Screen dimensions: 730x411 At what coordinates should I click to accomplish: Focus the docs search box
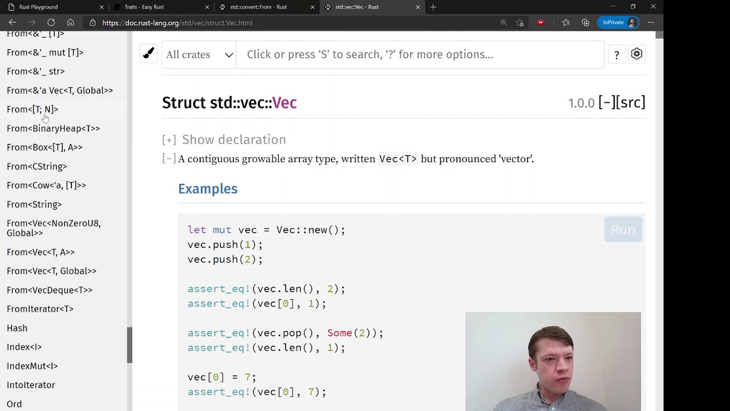click(x=420, y=54)
